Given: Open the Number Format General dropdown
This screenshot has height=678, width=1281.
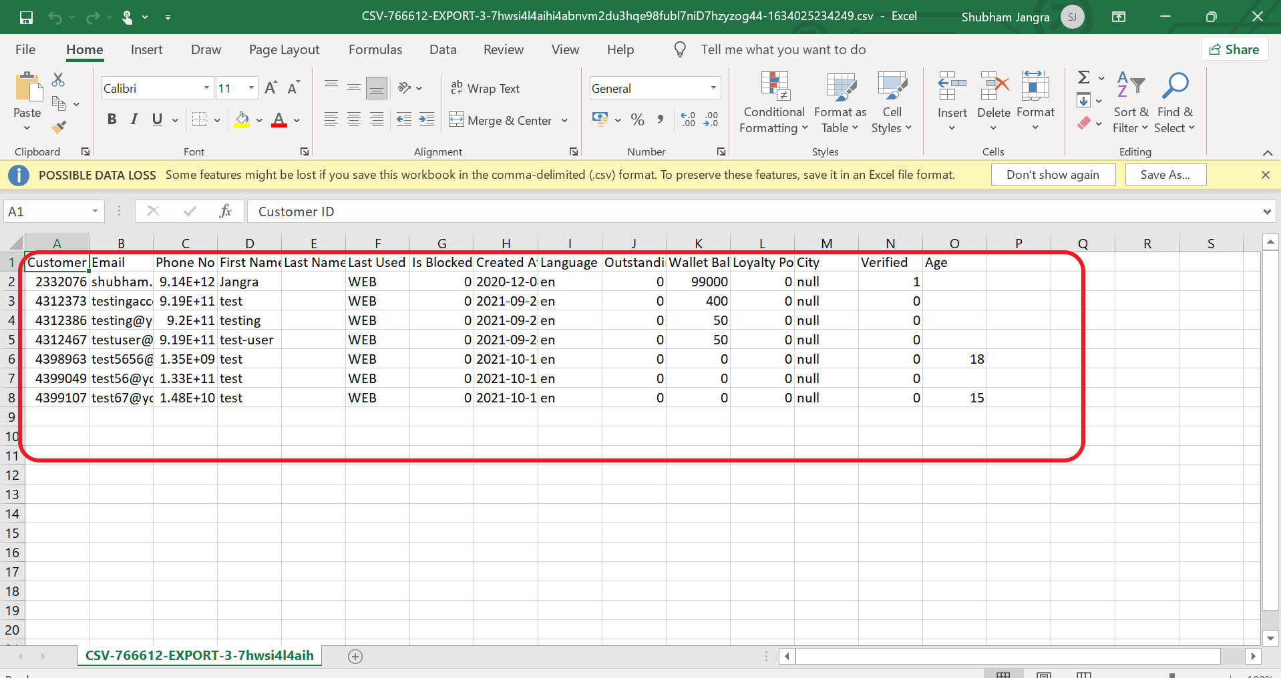Looking at the screenshot, I should pyautogui.click(x=713, y=88).
